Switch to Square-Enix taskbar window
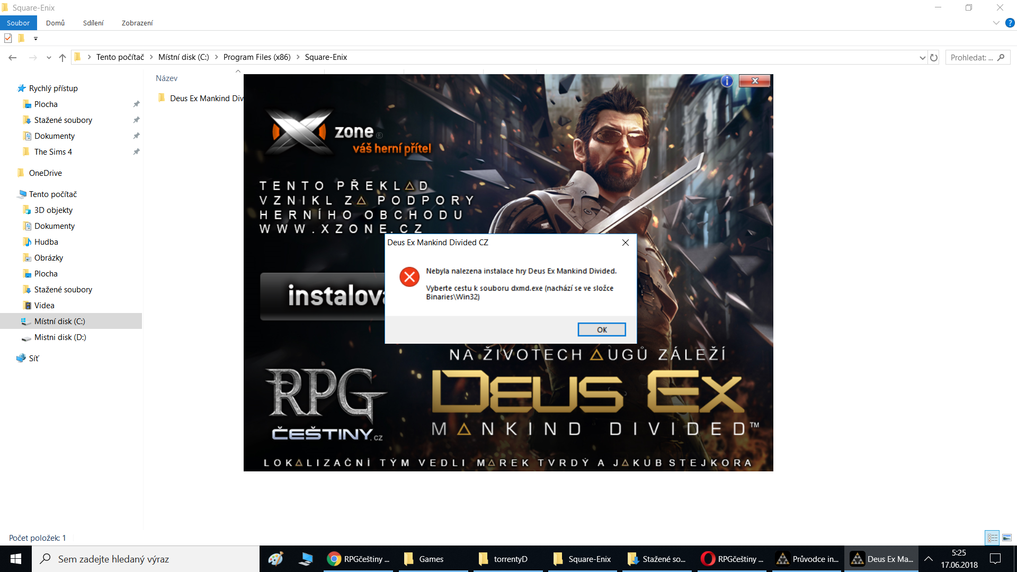 pyautogui.click(x=583, y=559)
